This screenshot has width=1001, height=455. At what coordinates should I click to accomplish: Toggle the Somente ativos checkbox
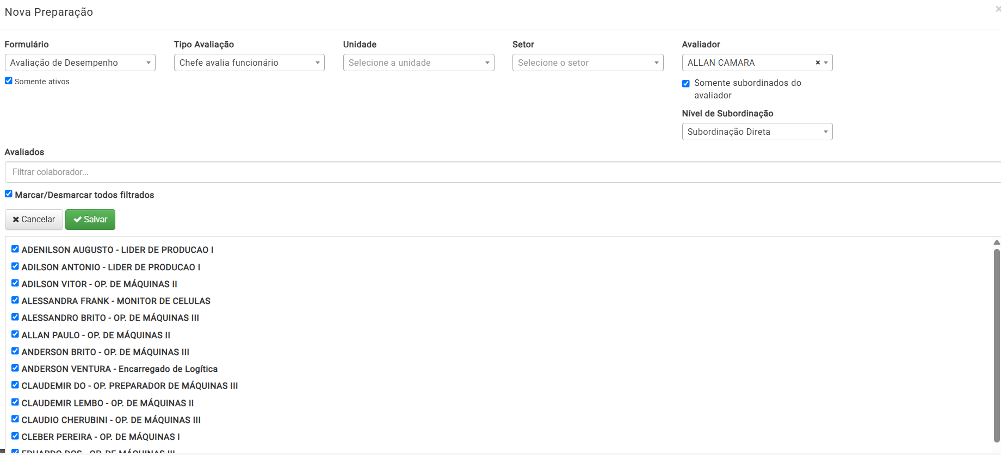click(9, 81)
